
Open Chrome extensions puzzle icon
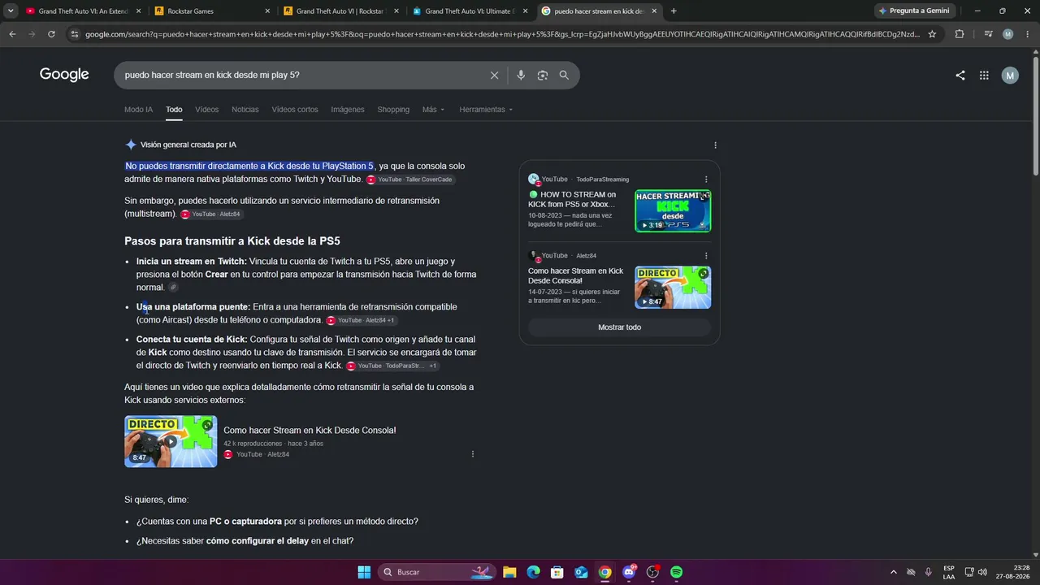960,34
